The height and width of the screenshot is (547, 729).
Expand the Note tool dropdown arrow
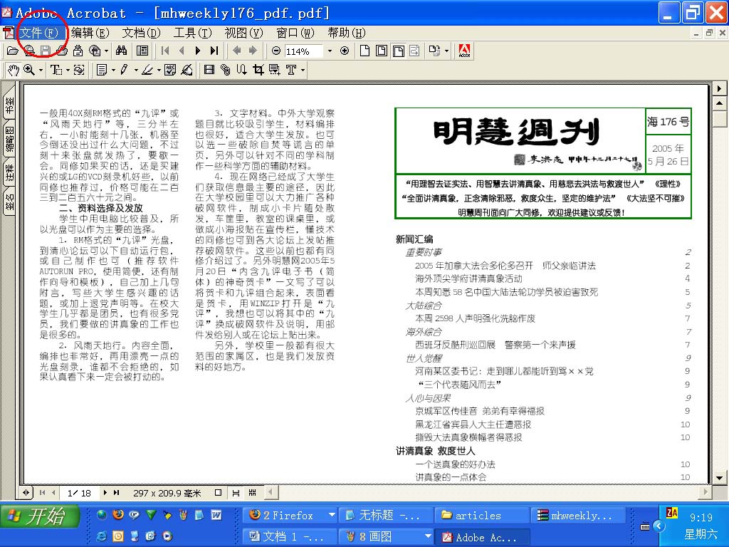point(112,70)
